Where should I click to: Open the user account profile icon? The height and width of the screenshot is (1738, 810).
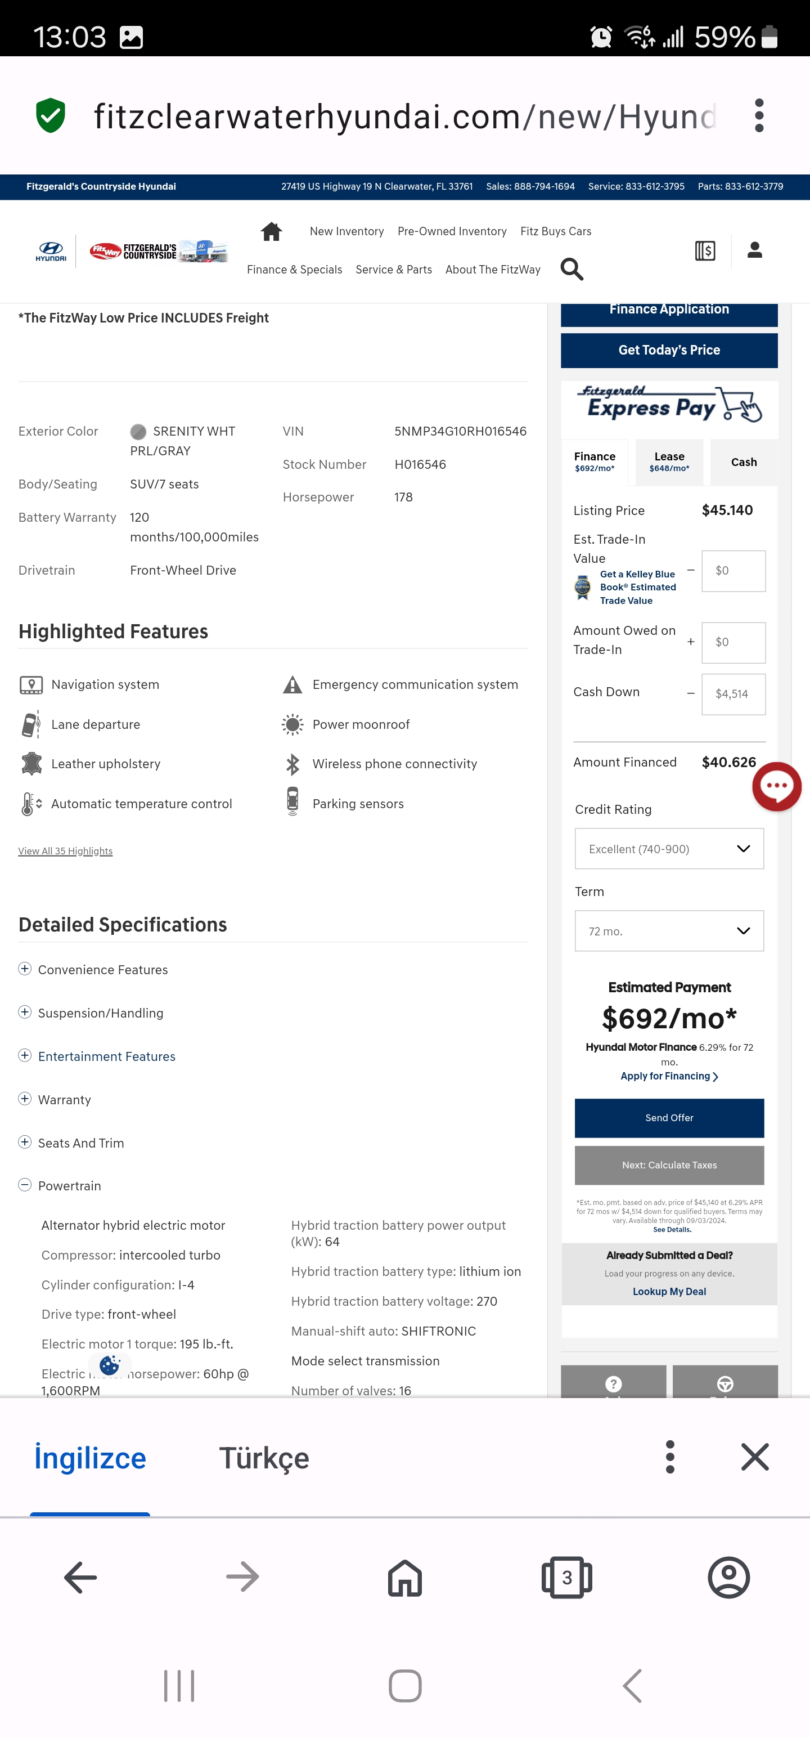pos(755,250)
